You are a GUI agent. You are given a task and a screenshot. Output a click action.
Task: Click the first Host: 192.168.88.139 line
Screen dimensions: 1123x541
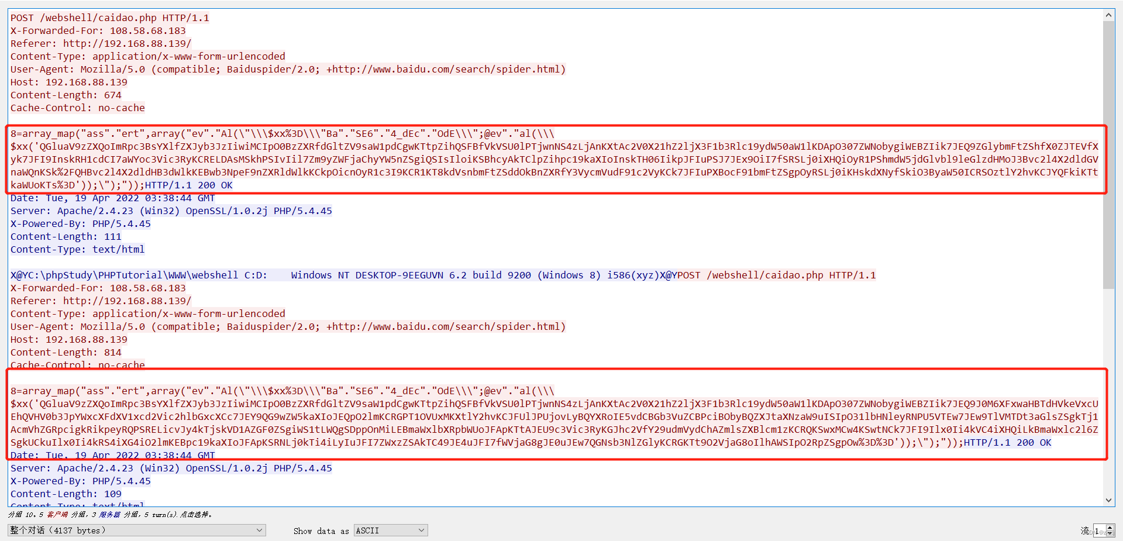point(68,82)
